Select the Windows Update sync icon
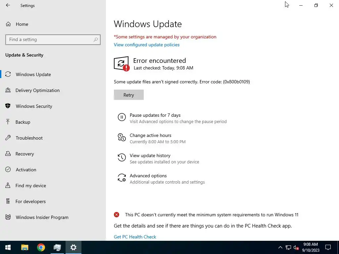This screenshot has height=254, width=339. [x=8, y=74]
